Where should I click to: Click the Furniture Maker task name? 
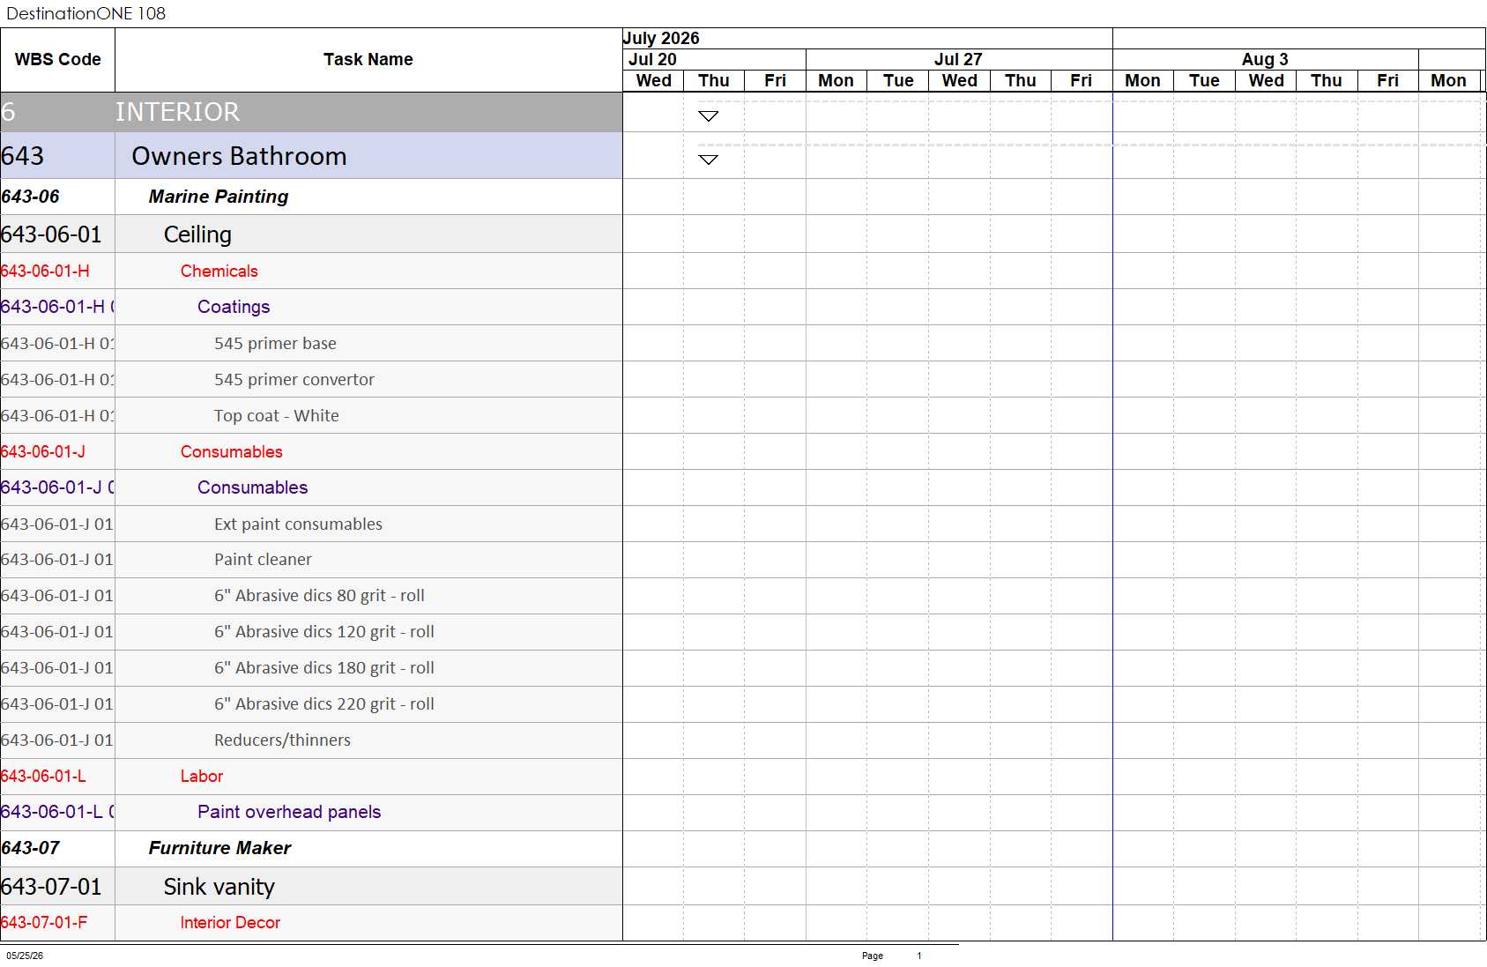pyautogui.click(x=219, y=848)
